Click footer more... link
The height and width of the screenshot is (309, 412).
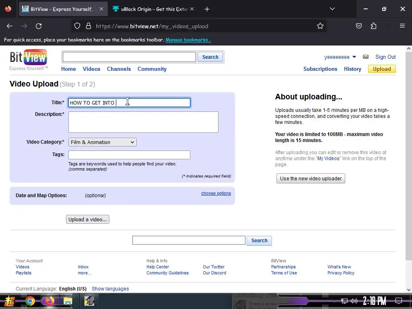pyautogui.click(x=84, y=273)
